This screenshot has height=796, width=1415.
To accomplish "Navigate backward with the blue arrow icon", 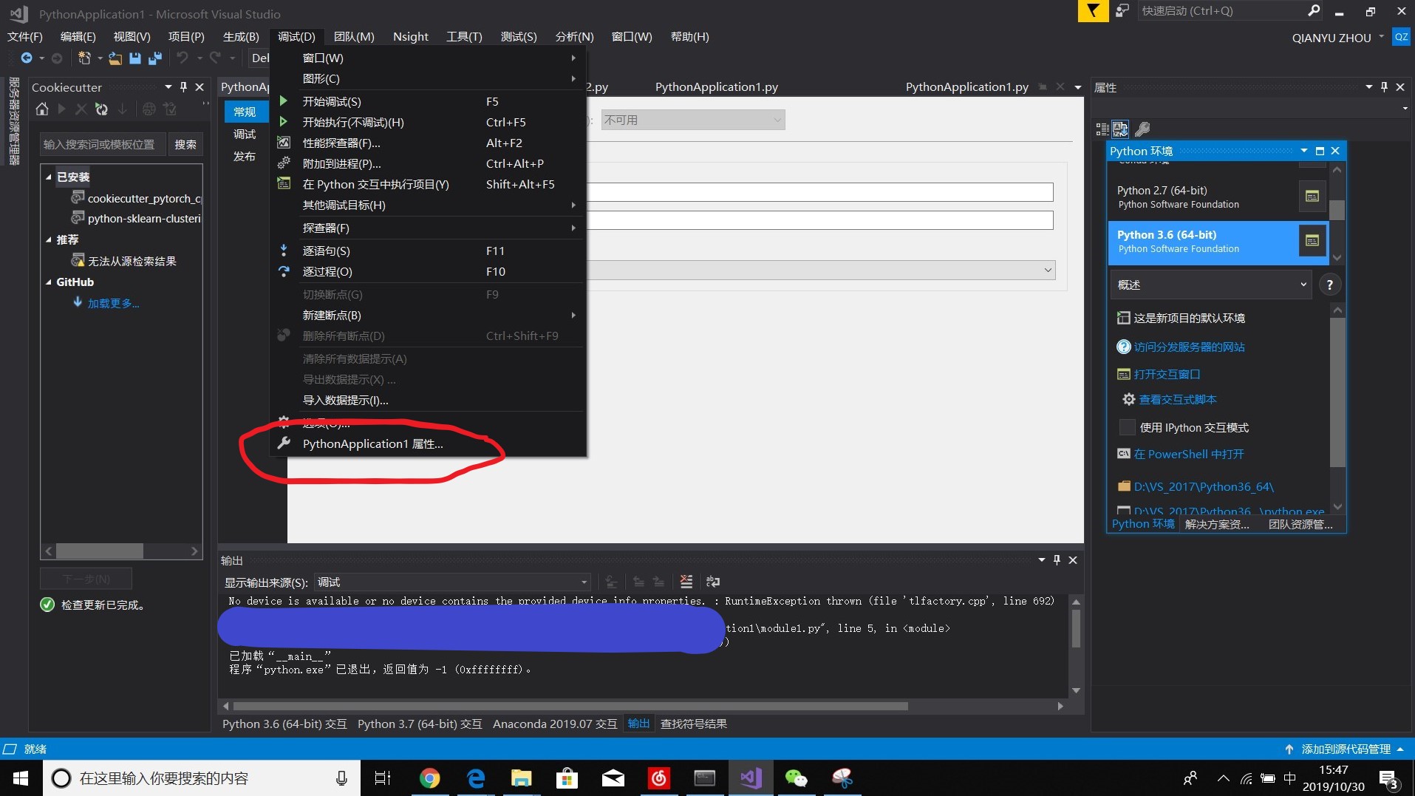I will pos(27,58).
